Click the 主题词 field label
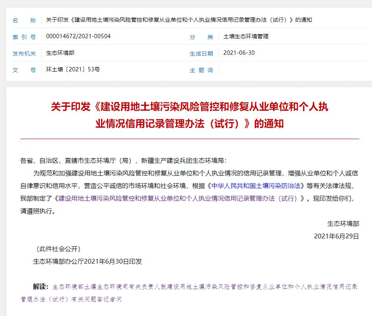Viewport: 372px width, 316px height. pos(201,70)
